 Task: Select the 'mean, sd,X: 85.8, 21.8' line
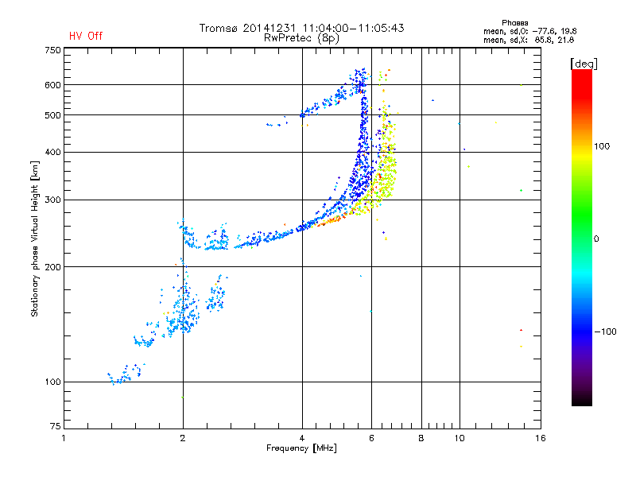click(x=529, y=40)
